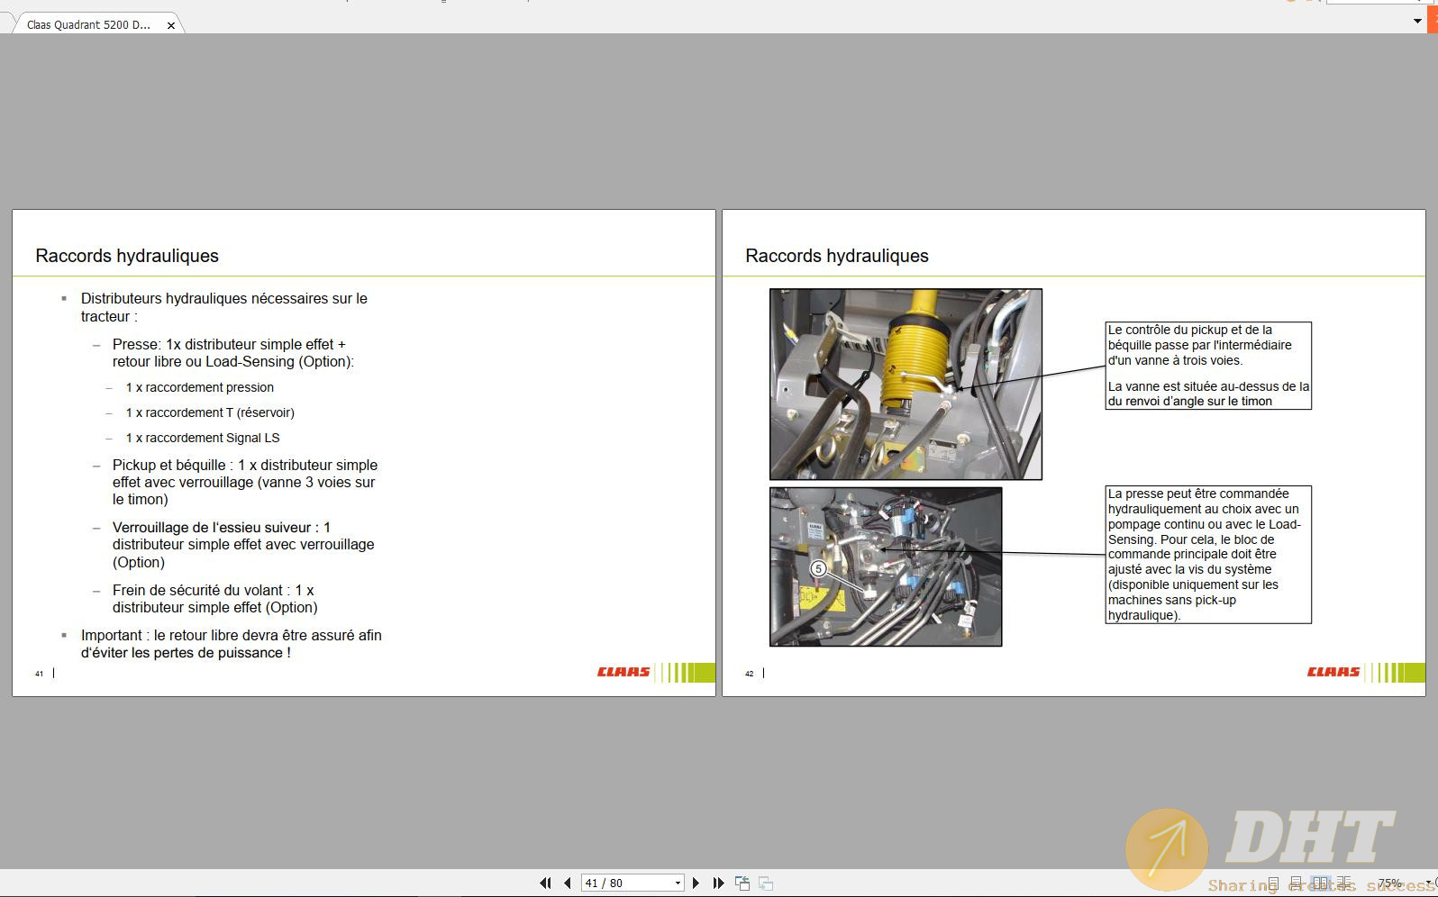Click the next view icon

pos(766,883)
